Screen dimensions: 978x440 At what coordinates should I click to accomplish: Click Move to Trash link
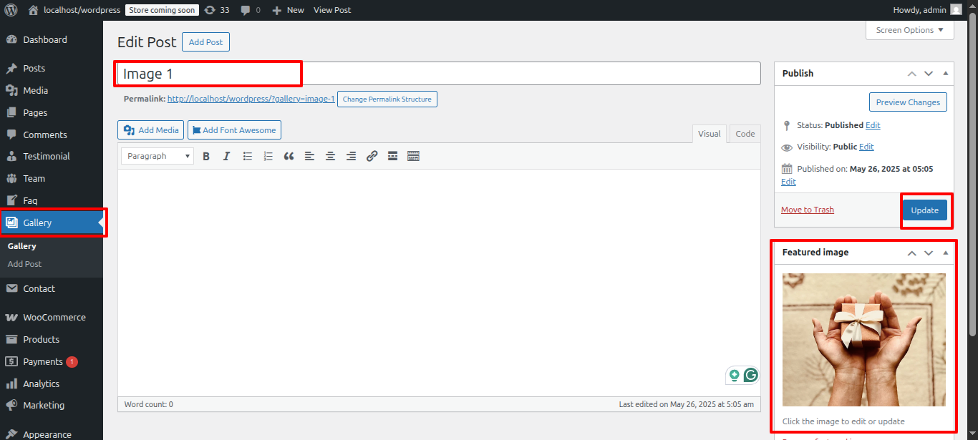[808, 210]
